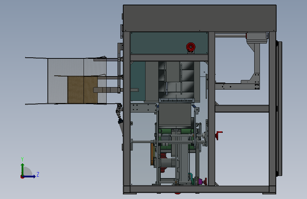Select the orange plate at the lower mechanism's left
This screenshot has height=199, width=307.
(152, 154)
